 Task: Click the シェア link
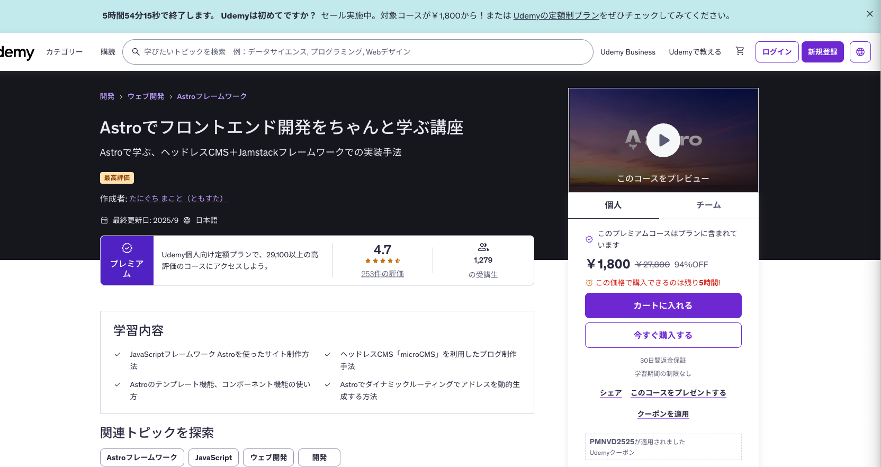click(610, 393)
